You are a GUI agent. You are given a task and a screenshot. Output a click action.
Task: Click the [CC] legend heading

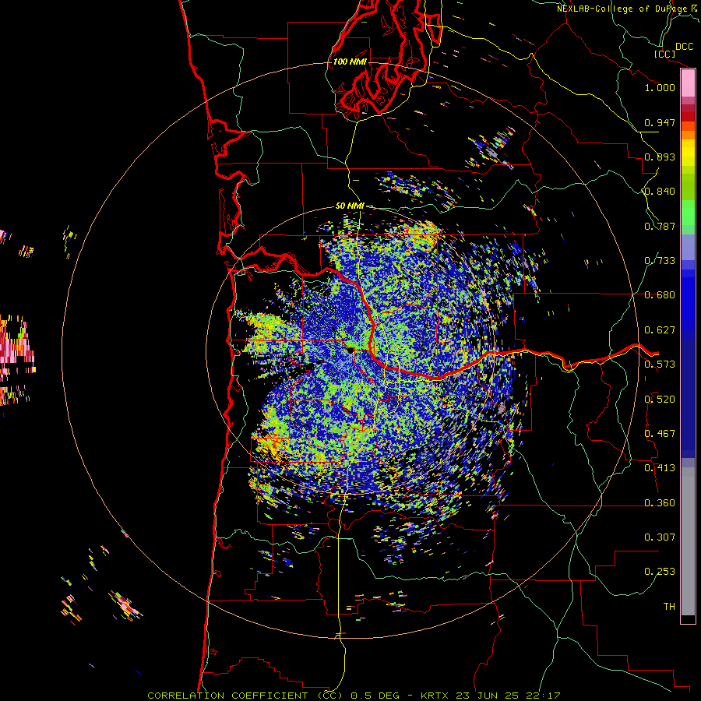pyautogui.click(x=665, y=55)
